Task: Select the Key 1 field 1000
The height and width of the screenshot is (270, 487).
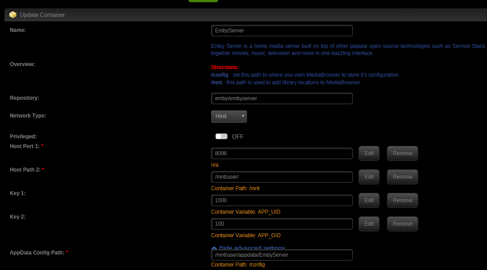Action: click(282, 200)
